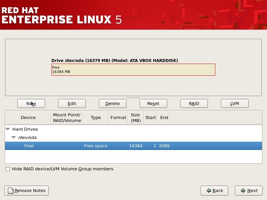Open the LVM configuration button
The height and width of the screenshot is (200, 267).
tap(235, 103)
